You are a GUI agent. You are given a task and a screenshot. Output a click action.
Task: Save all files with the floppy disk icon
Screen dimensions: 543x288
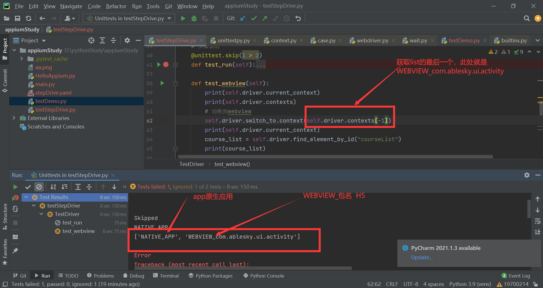18,18
